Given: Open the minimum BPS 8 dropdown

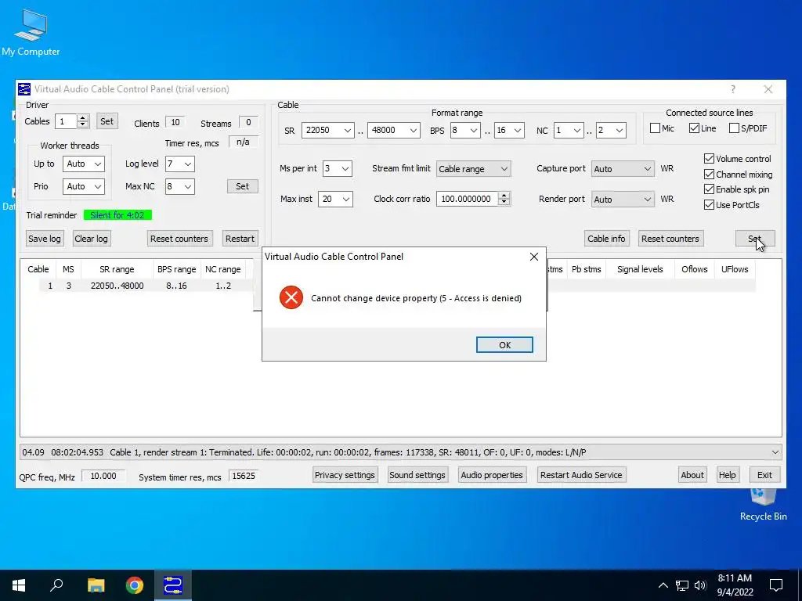Looking at the screenshot, I should (465, 131).
